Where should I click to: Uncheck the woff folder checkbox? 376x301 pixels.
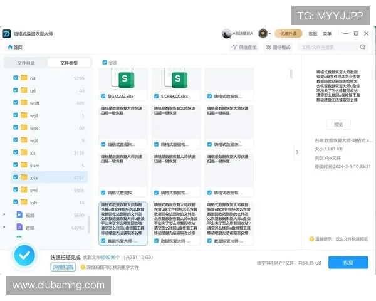[16, 102]
